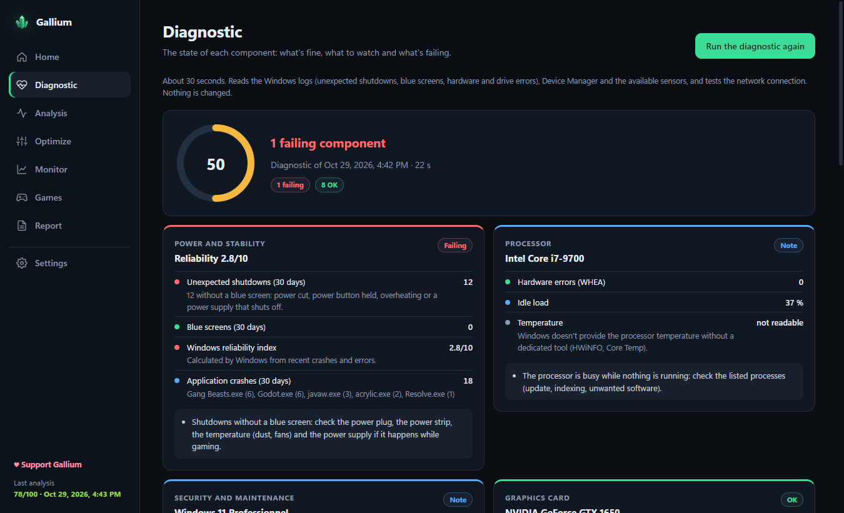Click the score ring showing 50
The height and width of the screenshot is (513, 844).
(x=216, y=163)
